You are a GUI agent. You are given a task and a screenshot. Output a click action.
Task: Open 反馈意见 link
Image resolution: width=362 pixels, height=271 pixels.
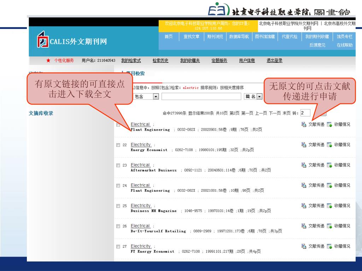point(317,45)
